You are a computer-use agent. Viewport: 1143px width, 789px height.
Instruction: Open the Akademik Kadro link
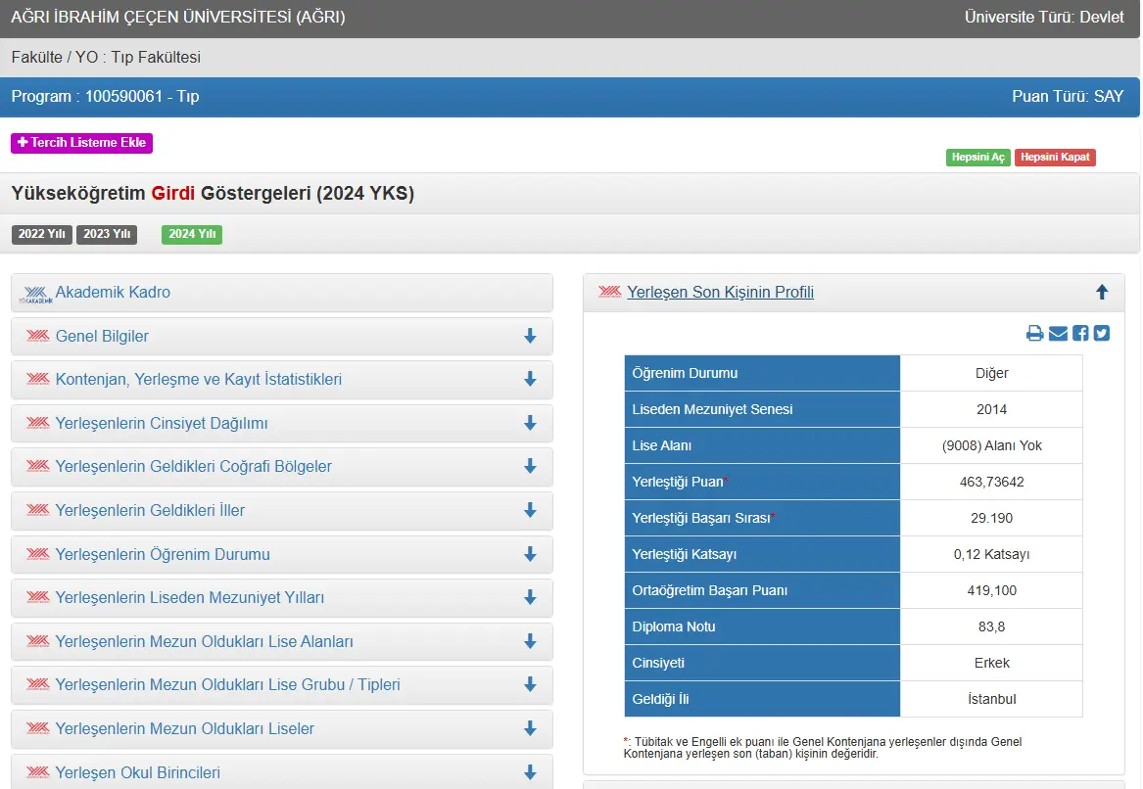113,292
